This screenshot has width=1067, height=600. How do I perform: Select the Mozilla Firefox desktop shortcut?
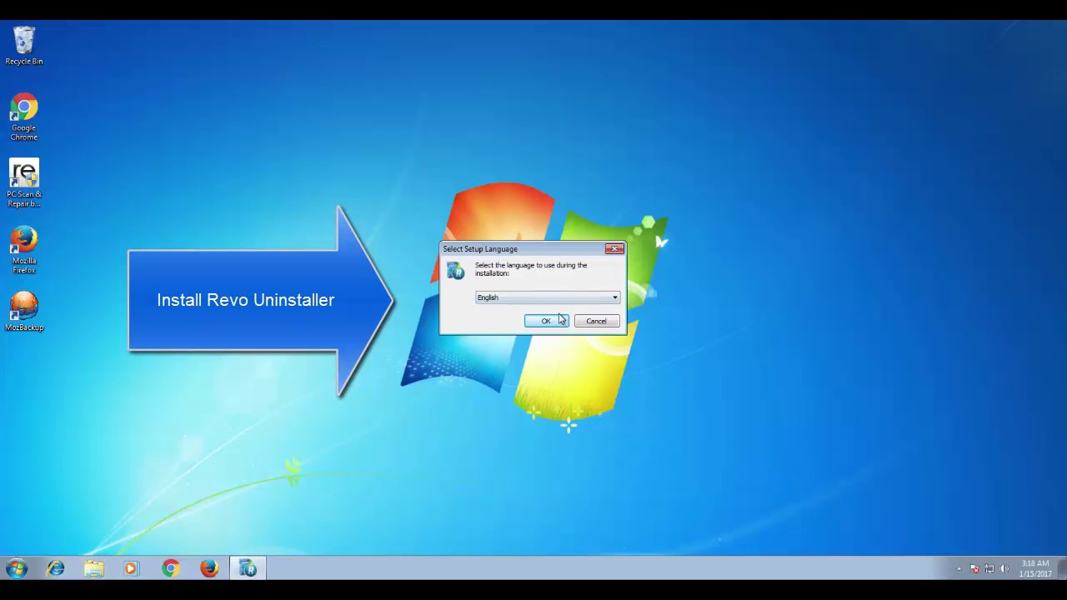click(x=24, y=250)
